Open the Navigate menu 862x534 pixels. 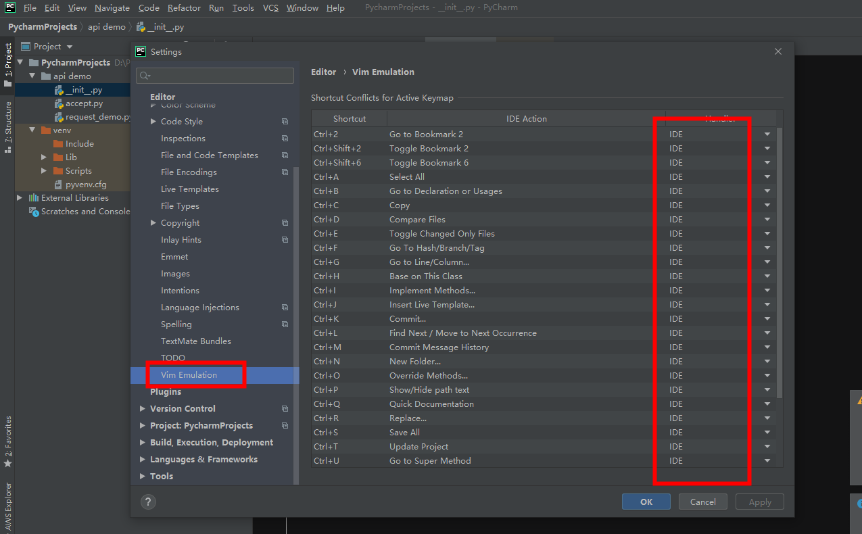tap(112, 8)
